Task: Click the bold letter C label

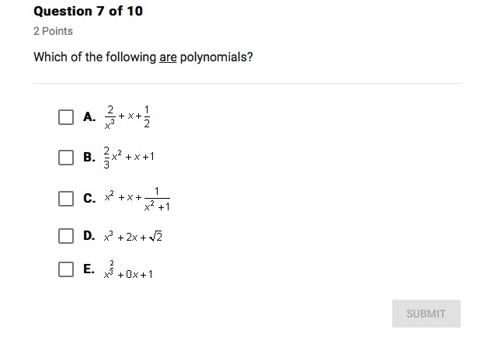Action: tap(89, 198)
